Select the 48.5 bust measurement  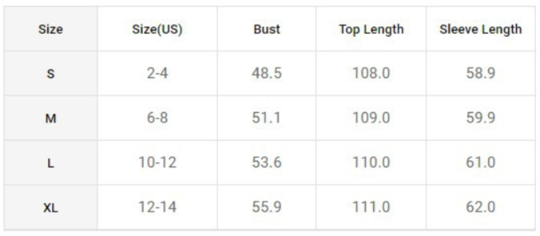(x=267, y=74)
